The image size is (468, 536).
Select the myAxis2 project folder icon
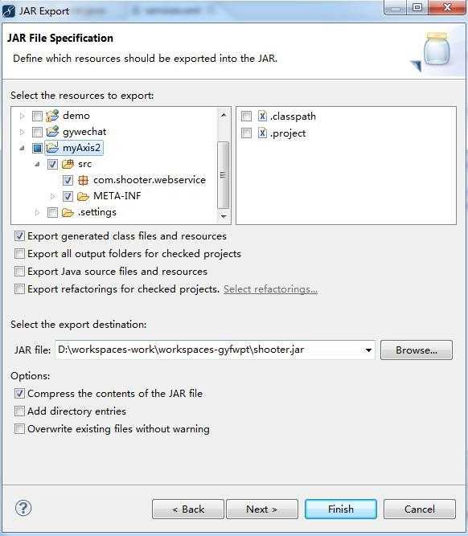(52, 148)
